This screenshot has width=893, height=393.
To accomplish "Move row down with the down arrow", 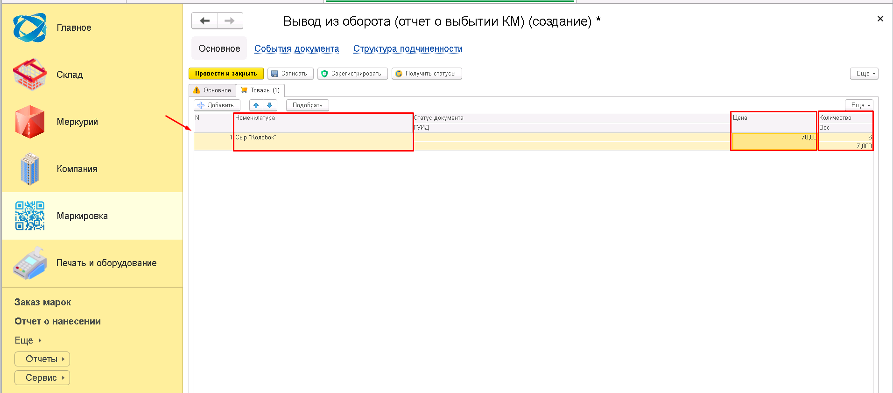I will [269, 105].
